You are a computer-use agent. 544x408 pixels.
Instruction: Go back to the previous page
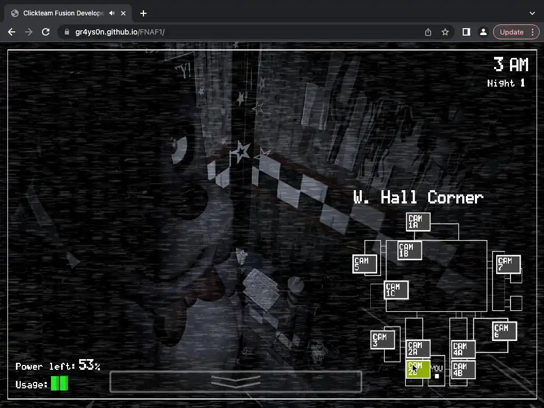pyautogui.click(x=12, y=32)
